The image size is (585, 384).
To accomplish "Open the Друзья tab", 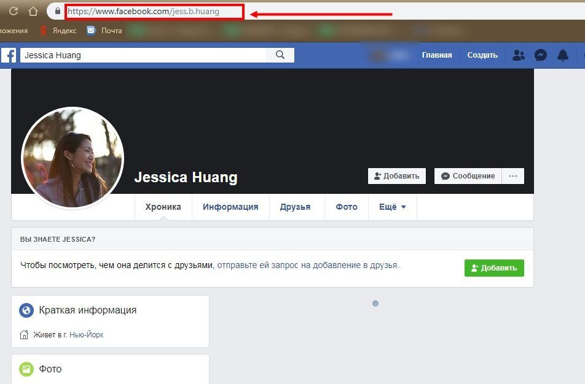I will (x=295, y=207).
